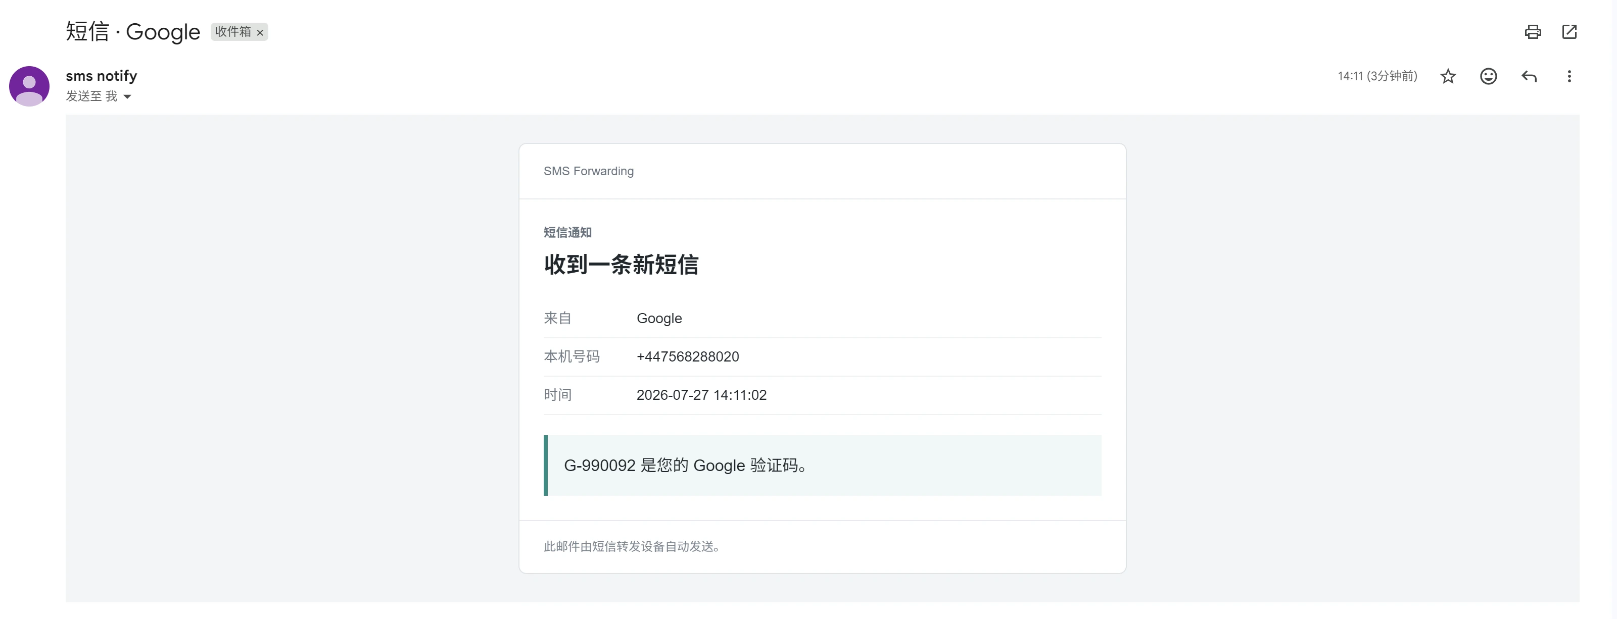Expand recipient details arrow beside 发送至 我
Viewport: 1617px width, 619px height.
(x=127, y=96)
